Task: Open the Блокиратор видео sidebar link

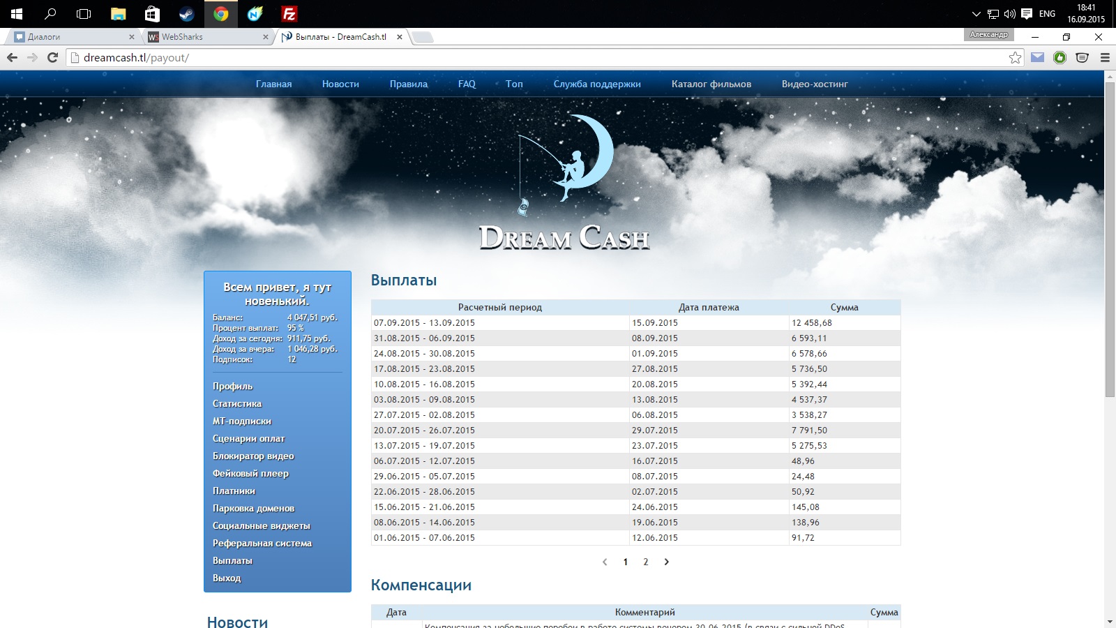Action: pyautogui.click(x=253, y=456)
